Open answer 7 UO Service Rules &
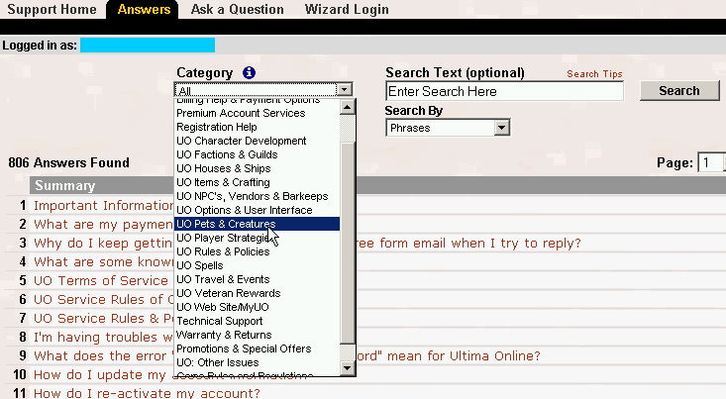Image resolution: width=726 pixels, height=399 pixels. tap(103, 319)
